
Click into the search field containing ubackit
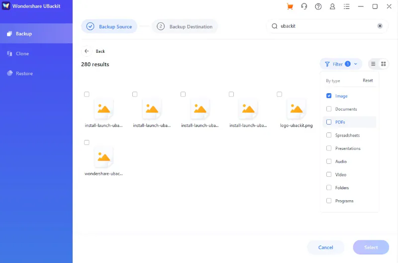[x=327, y=26]
